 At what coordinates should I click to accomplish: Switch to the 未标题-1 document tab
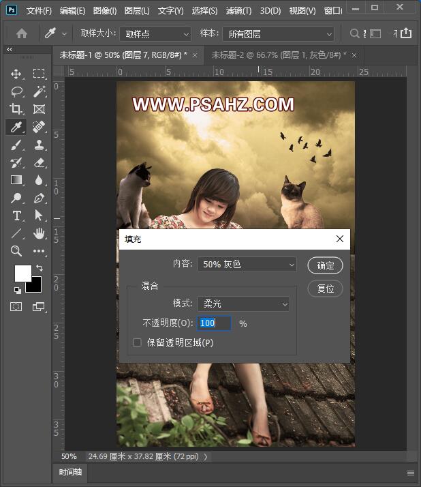point(123,55)
